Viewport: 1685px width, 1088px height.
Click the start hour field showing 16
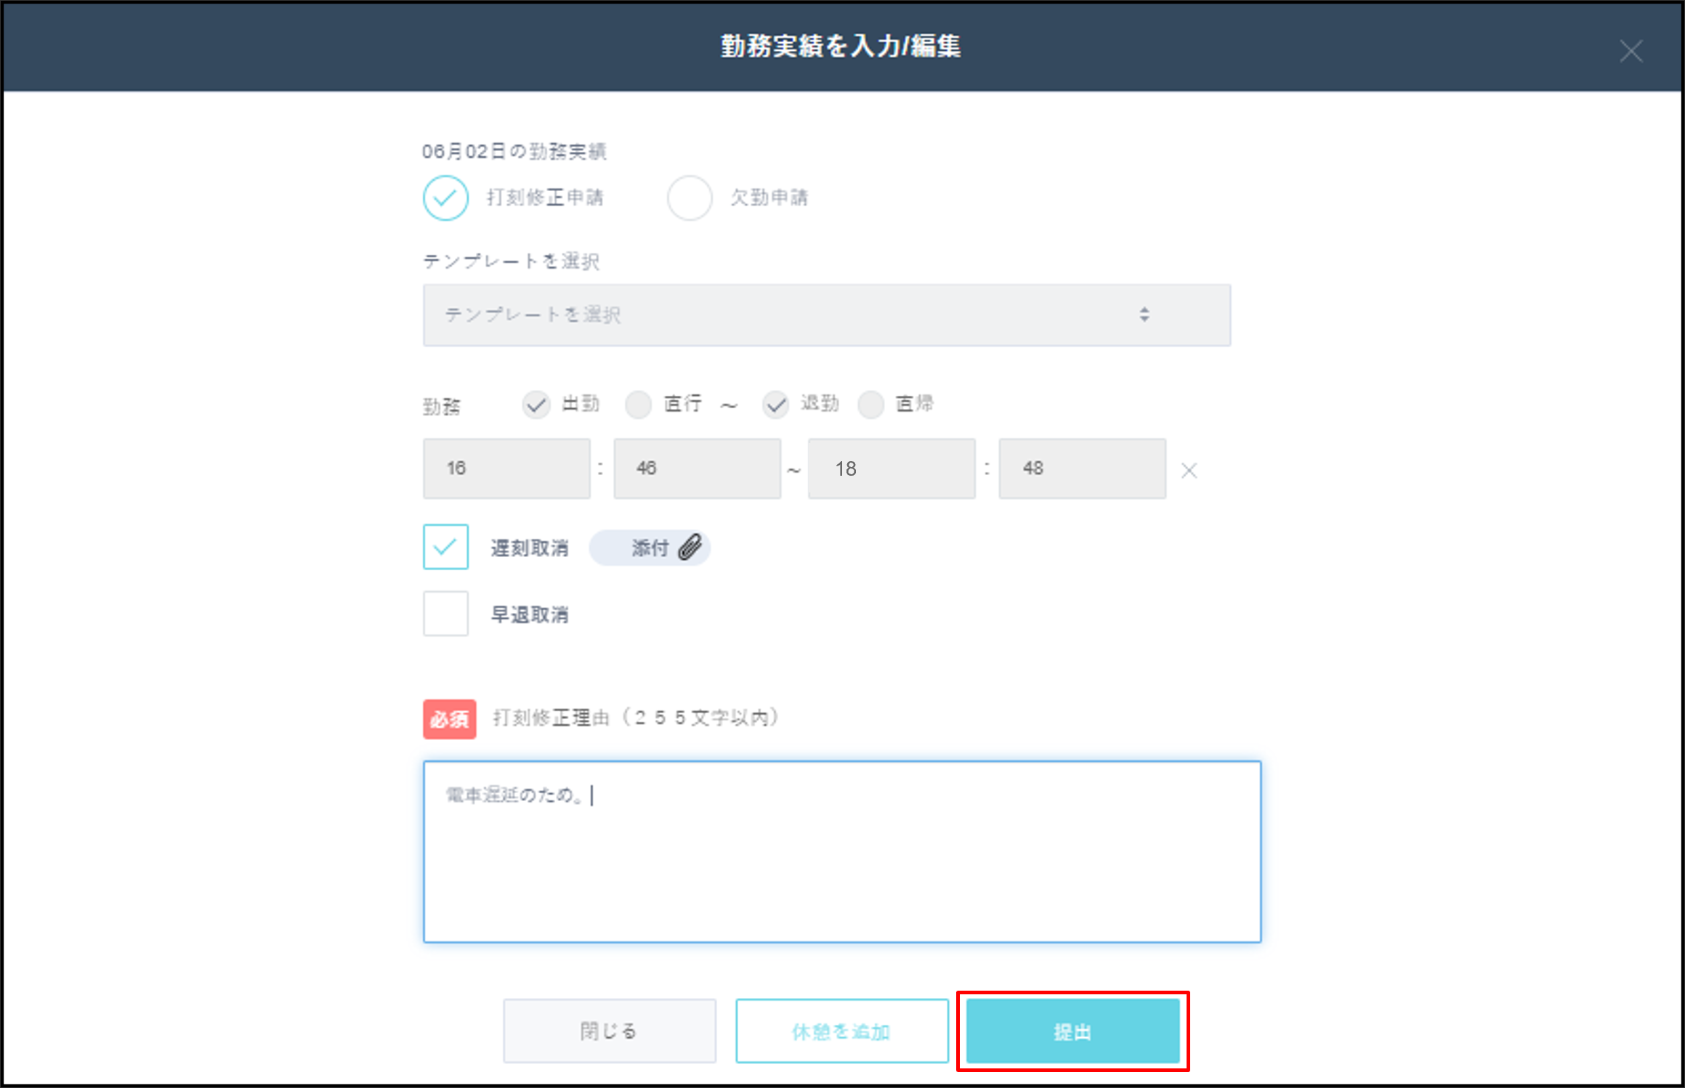click(x=506, y=468)
